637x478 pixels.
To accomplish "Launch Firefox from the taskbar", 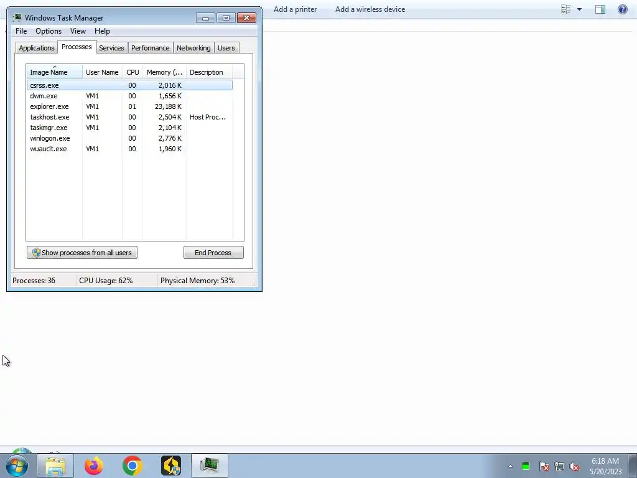I will click(x=94, y=466).
